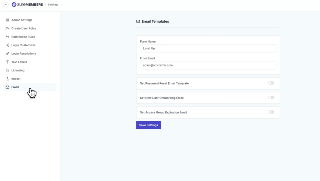Viewport: 320px width, 181px height.
Task: Go to Licensing in the sidebar
Action: [18, 70]
